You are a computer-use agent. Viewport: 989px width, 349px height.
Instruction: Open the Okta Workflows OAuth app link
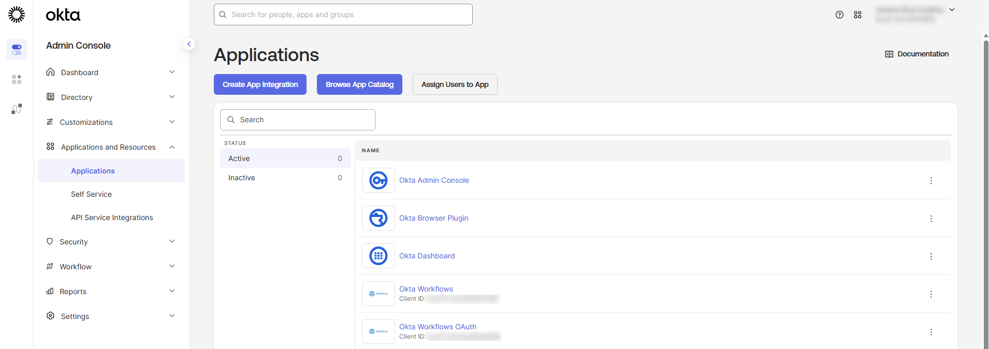pyautogui.click(x=438, y=327)
